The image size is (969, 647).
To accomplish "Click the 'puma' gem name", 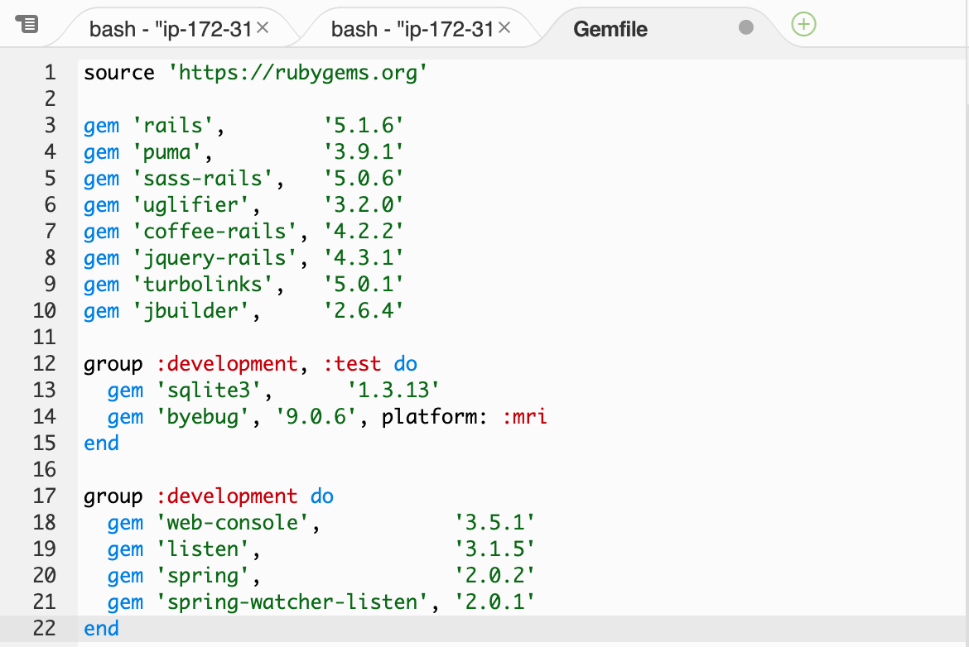I will point(166,152).
